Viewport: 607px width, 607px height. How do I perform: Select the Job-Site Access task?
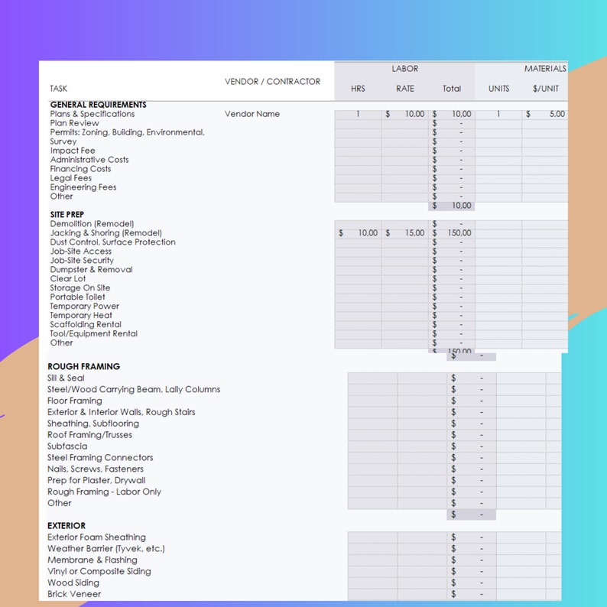80,252
